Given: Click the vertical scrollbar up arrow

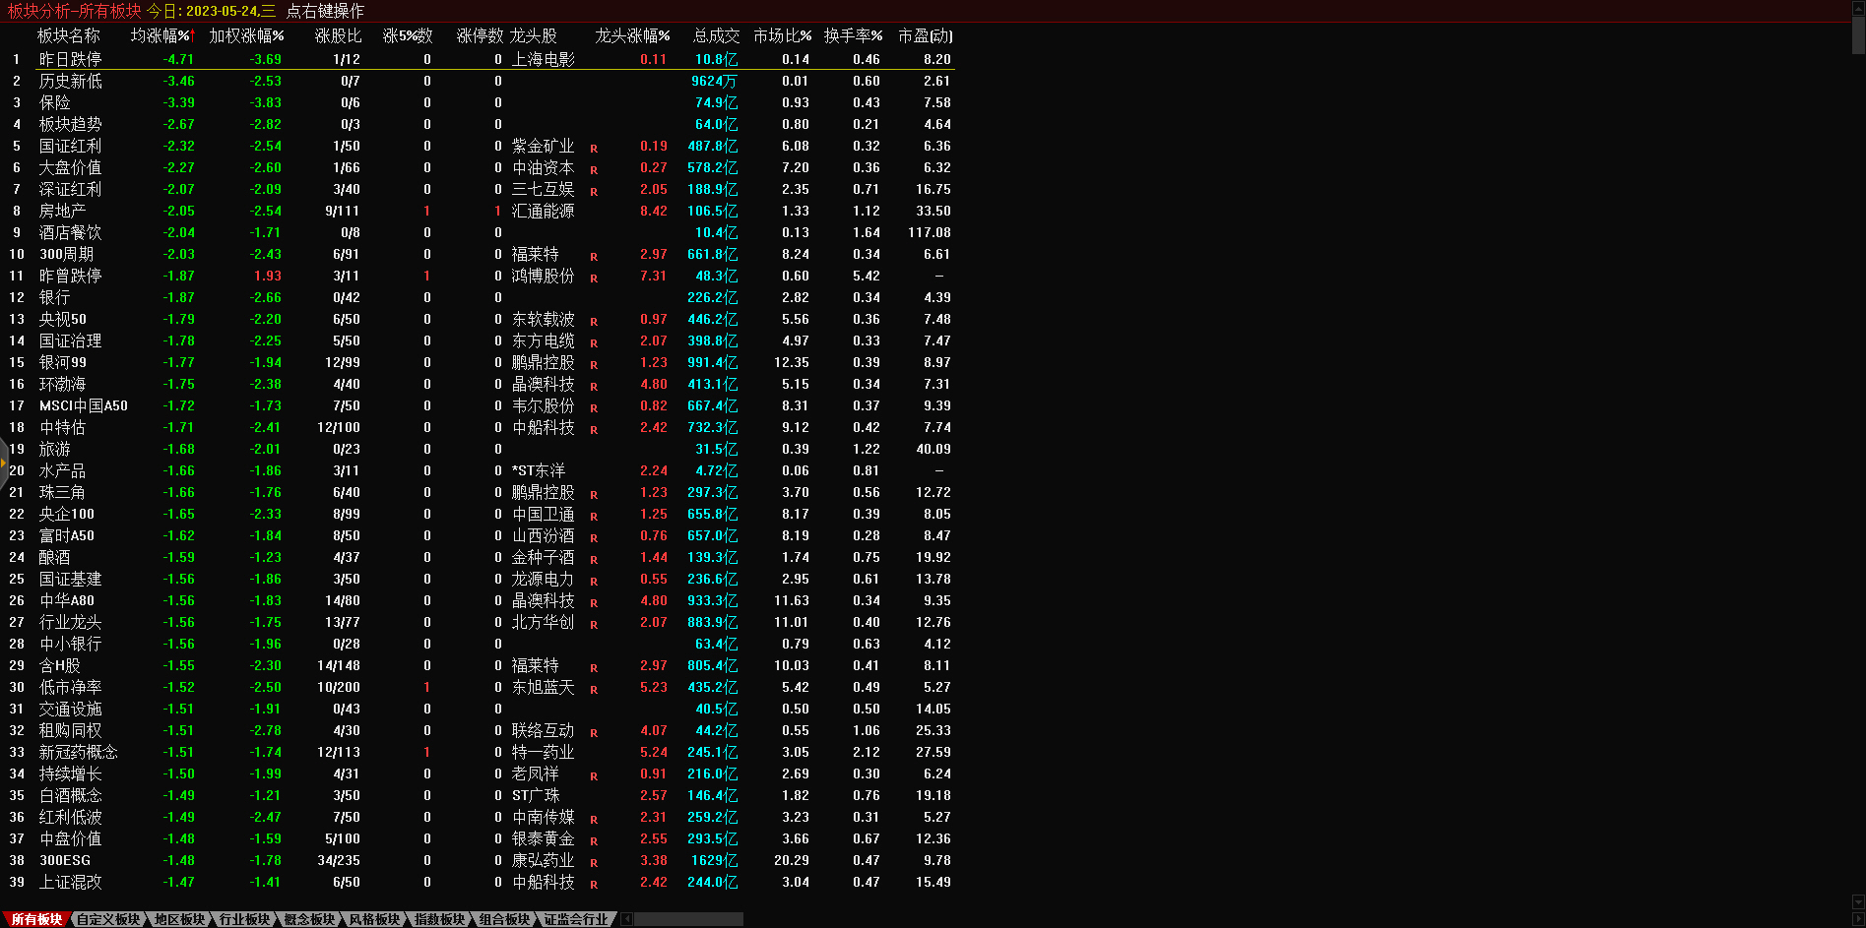Looking at the screenshot, I should (x=1858, y=8).
